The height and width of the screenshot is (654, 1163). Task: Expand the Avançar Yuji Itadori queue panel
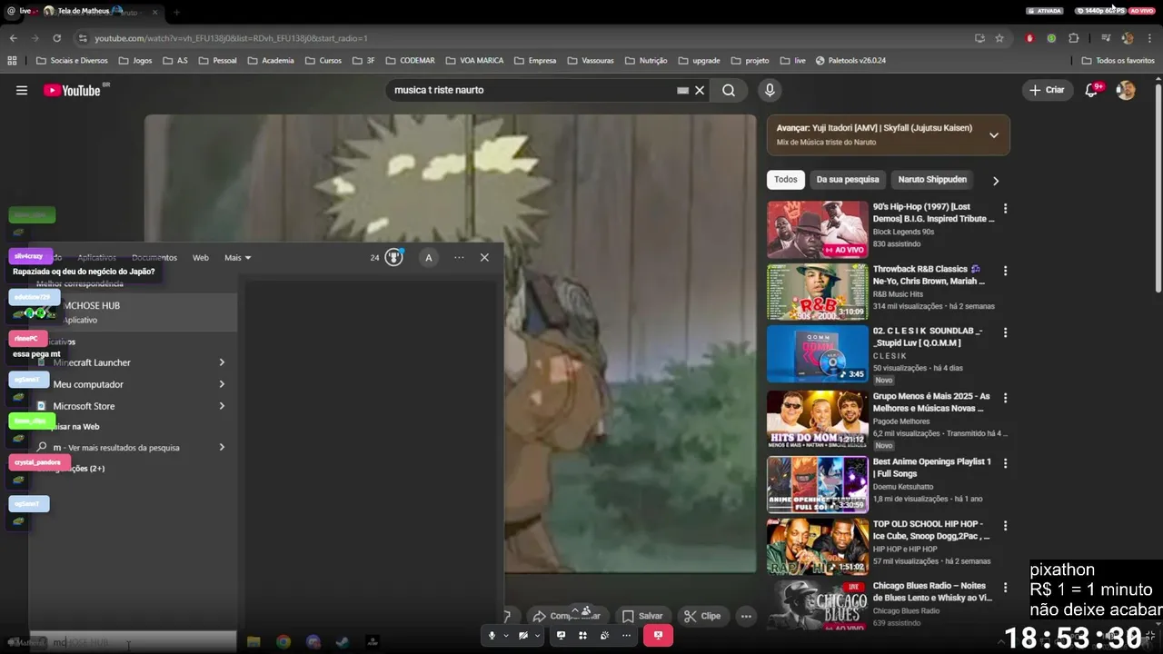[993, 134]
